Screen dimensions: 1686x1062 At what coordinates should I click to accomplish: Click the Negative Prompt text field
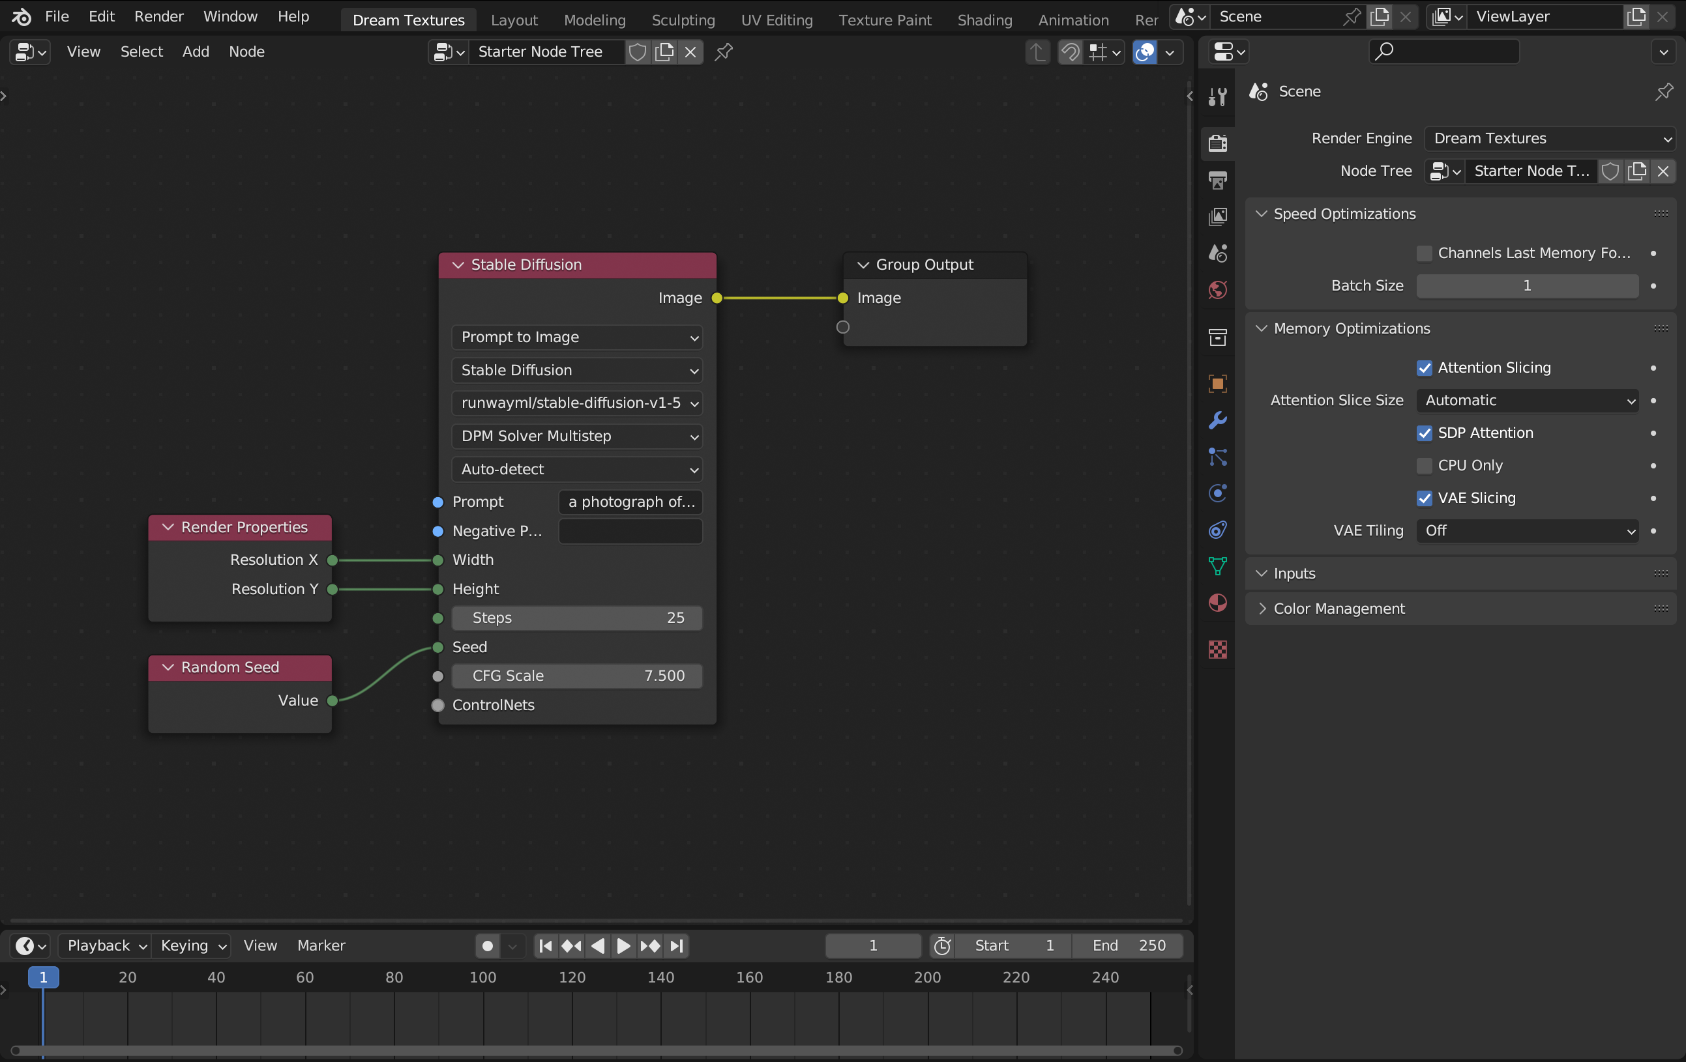630,531
